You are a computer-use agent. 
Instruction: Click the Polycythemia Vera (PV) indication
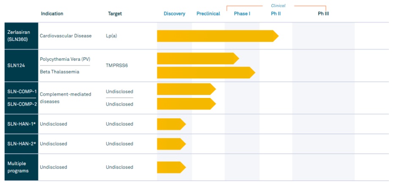pos(65,59)
